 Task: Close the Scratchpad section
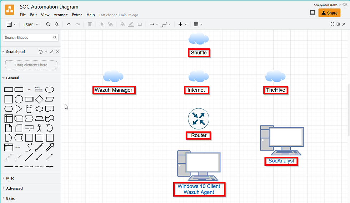tap(57, 52)
